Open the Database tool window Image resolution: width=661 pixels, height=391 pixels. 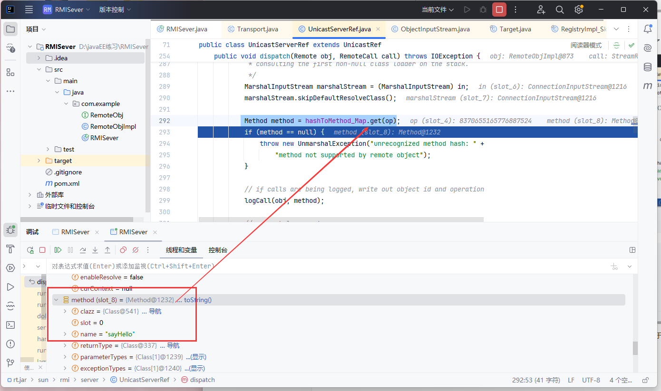647,67
